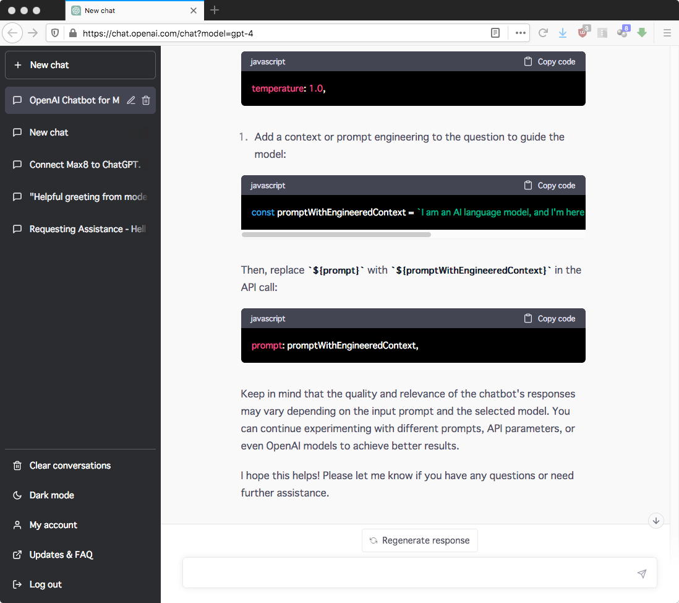The image size is (679, 603).
Task: Open My account settings
Action: 80,525
